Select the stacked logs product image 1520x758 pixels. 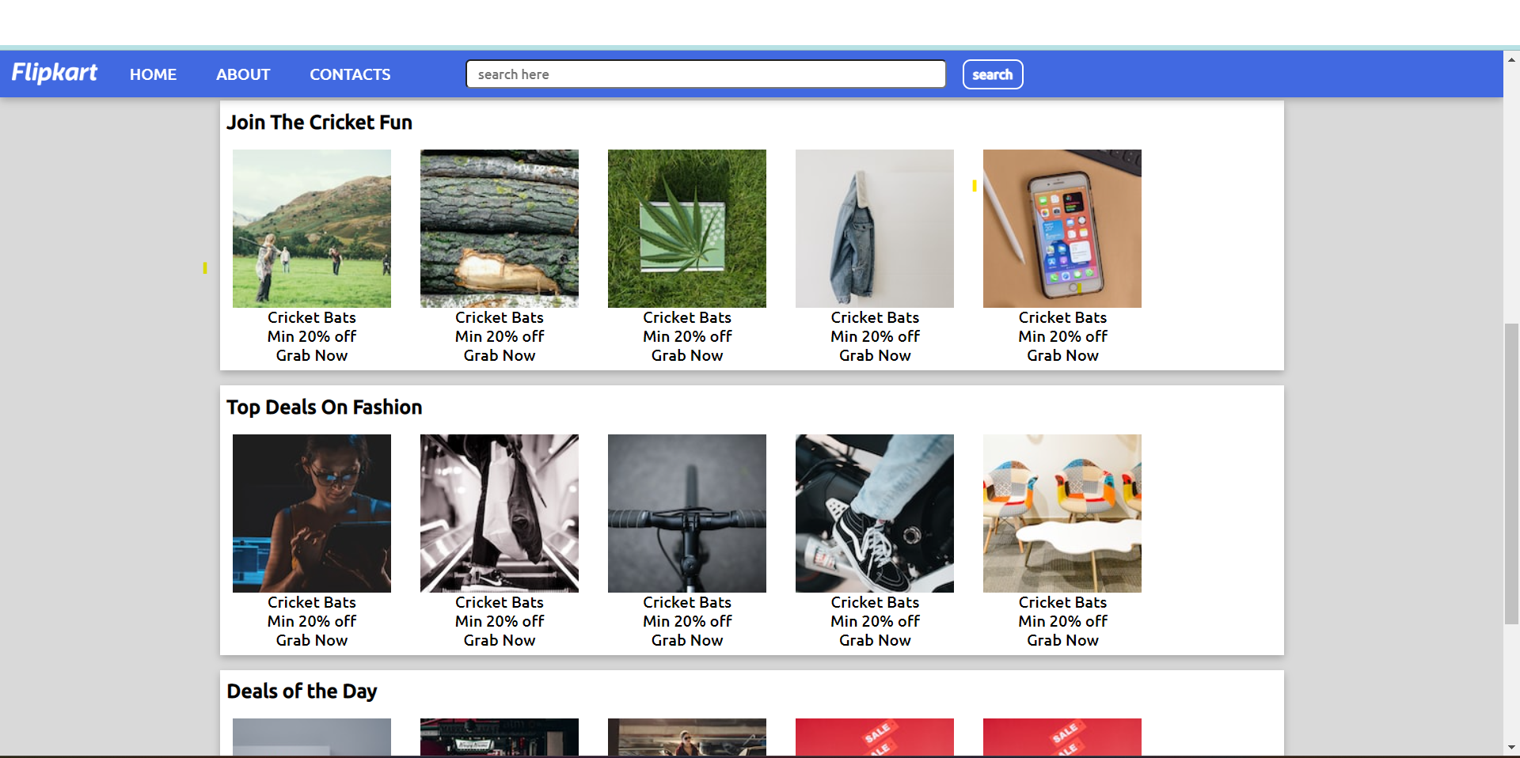tap(500, 229)
